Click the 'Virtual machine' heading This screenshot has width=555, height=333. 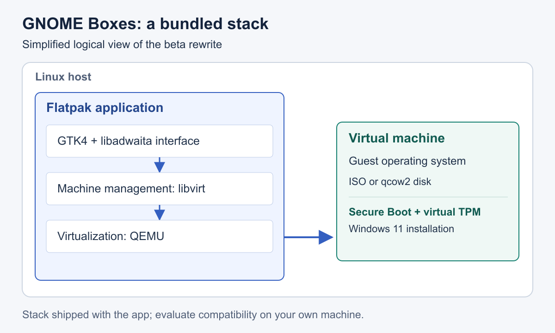(397, 138)
